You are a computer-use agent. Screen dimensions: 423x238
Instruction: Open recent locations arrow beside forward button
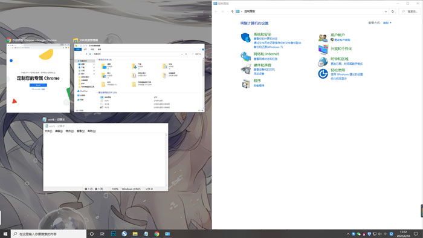228,12
